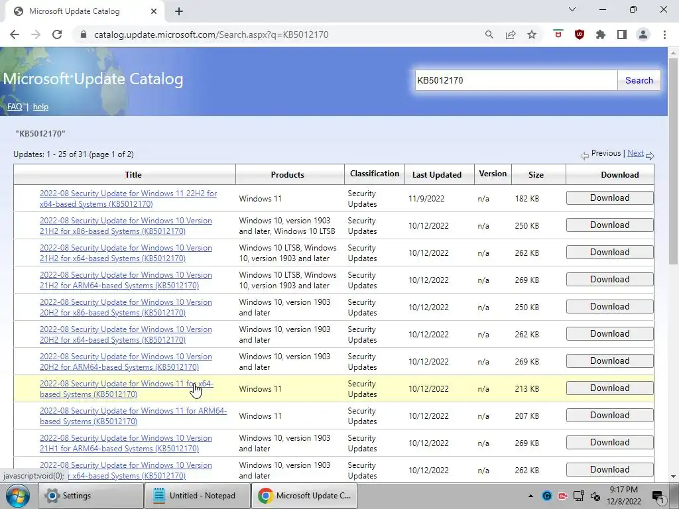Open the Extensions puzzle icon
This screenshot has width=679, height=509.
point(601,34)
